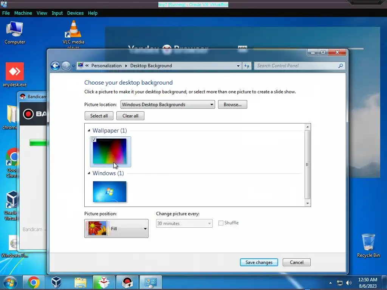Image resolution: width=387 pixels, height=290 pixels.
Task: Refresh the Desktop Background page
Action: (x=246, y=66)
